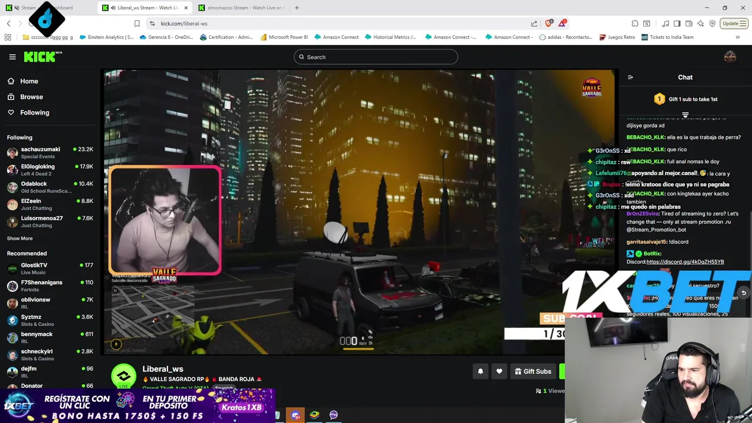The width and height of the screenshot is (752, 423).
Task: Open Odablock channel in Following list
Action: 50,187
